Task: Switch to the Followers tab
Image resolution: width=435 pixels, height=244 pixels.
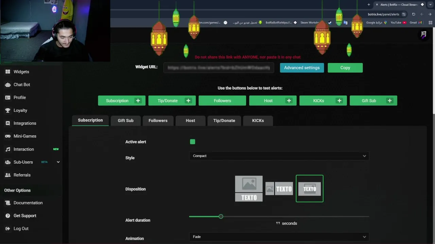Action: (x=158, y=121)
